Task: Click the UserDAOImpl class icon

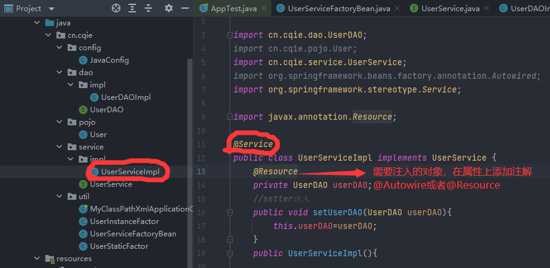Action: pyautogui.click(x=94, y=97)
